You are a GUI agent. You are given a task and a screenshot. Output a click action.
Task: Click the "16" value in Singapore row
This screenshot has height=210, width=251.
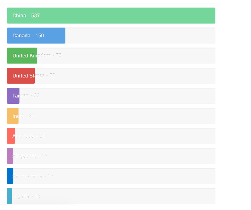(44, 156)
